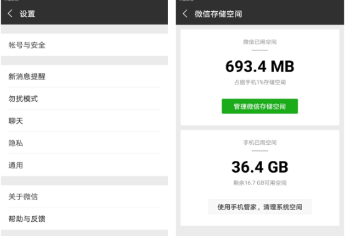This screenshot has height=236, width=345.
Task: Open 勿扰模式 settings
Action: (x=85, y=99)
